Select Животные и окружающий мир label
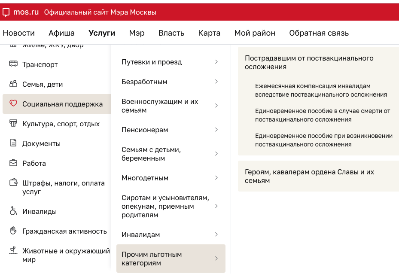Image resolution: width=399 pixels, height=277 pixels. tap(66, 255)
